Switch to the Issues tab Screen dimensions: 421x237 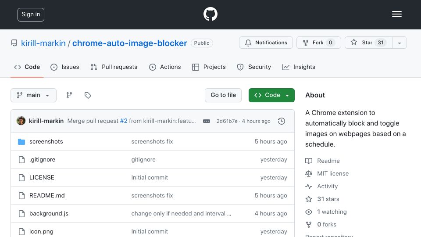coord(65,67)
